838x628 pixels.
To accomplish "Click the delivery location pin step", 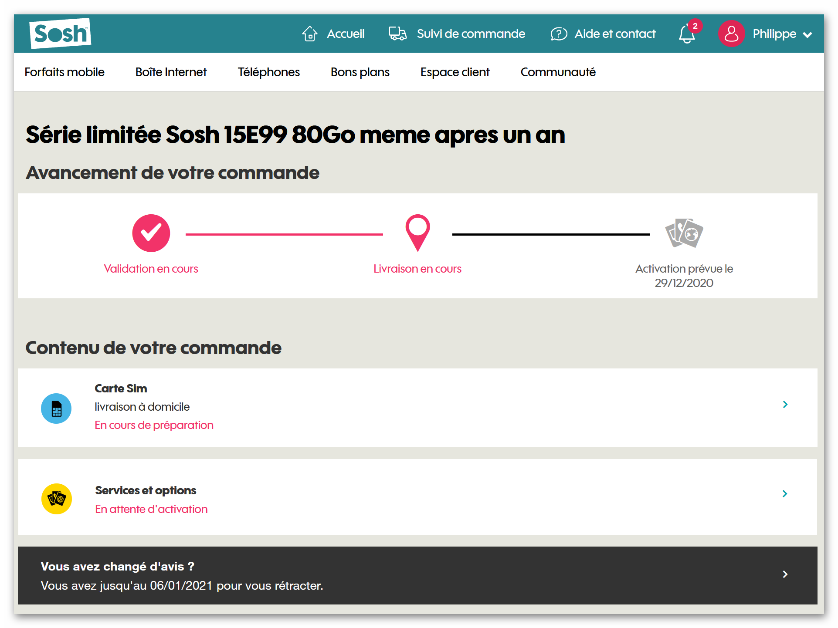I will [x=417, y=232].
